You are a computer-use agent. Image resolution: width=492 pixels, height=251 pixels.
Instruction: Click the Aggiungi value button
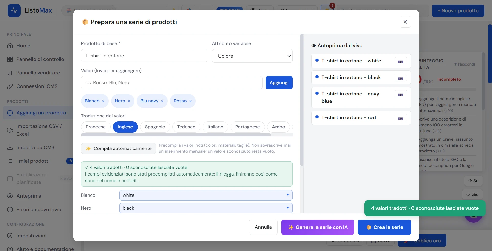coord(279,83)
